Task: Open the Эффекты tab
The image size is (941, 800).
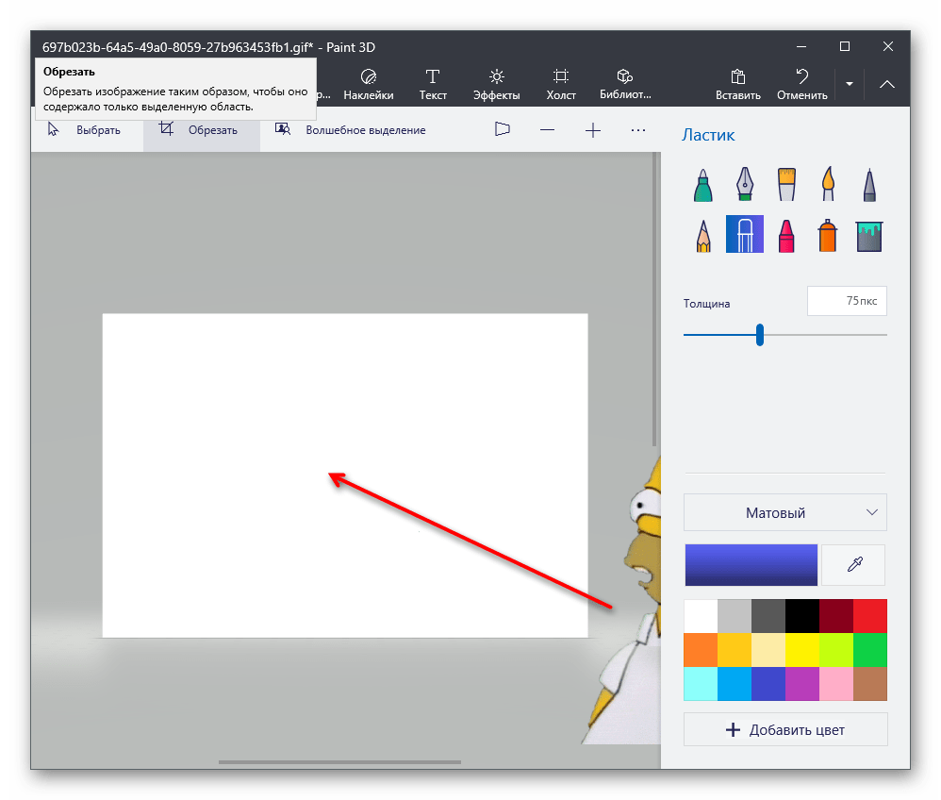Action: [497, 84]
